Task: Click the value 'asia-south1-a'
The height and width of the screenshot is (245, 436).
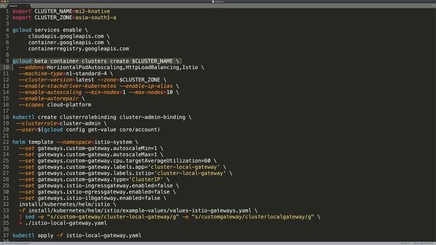Action: click(x=95, y=18)
